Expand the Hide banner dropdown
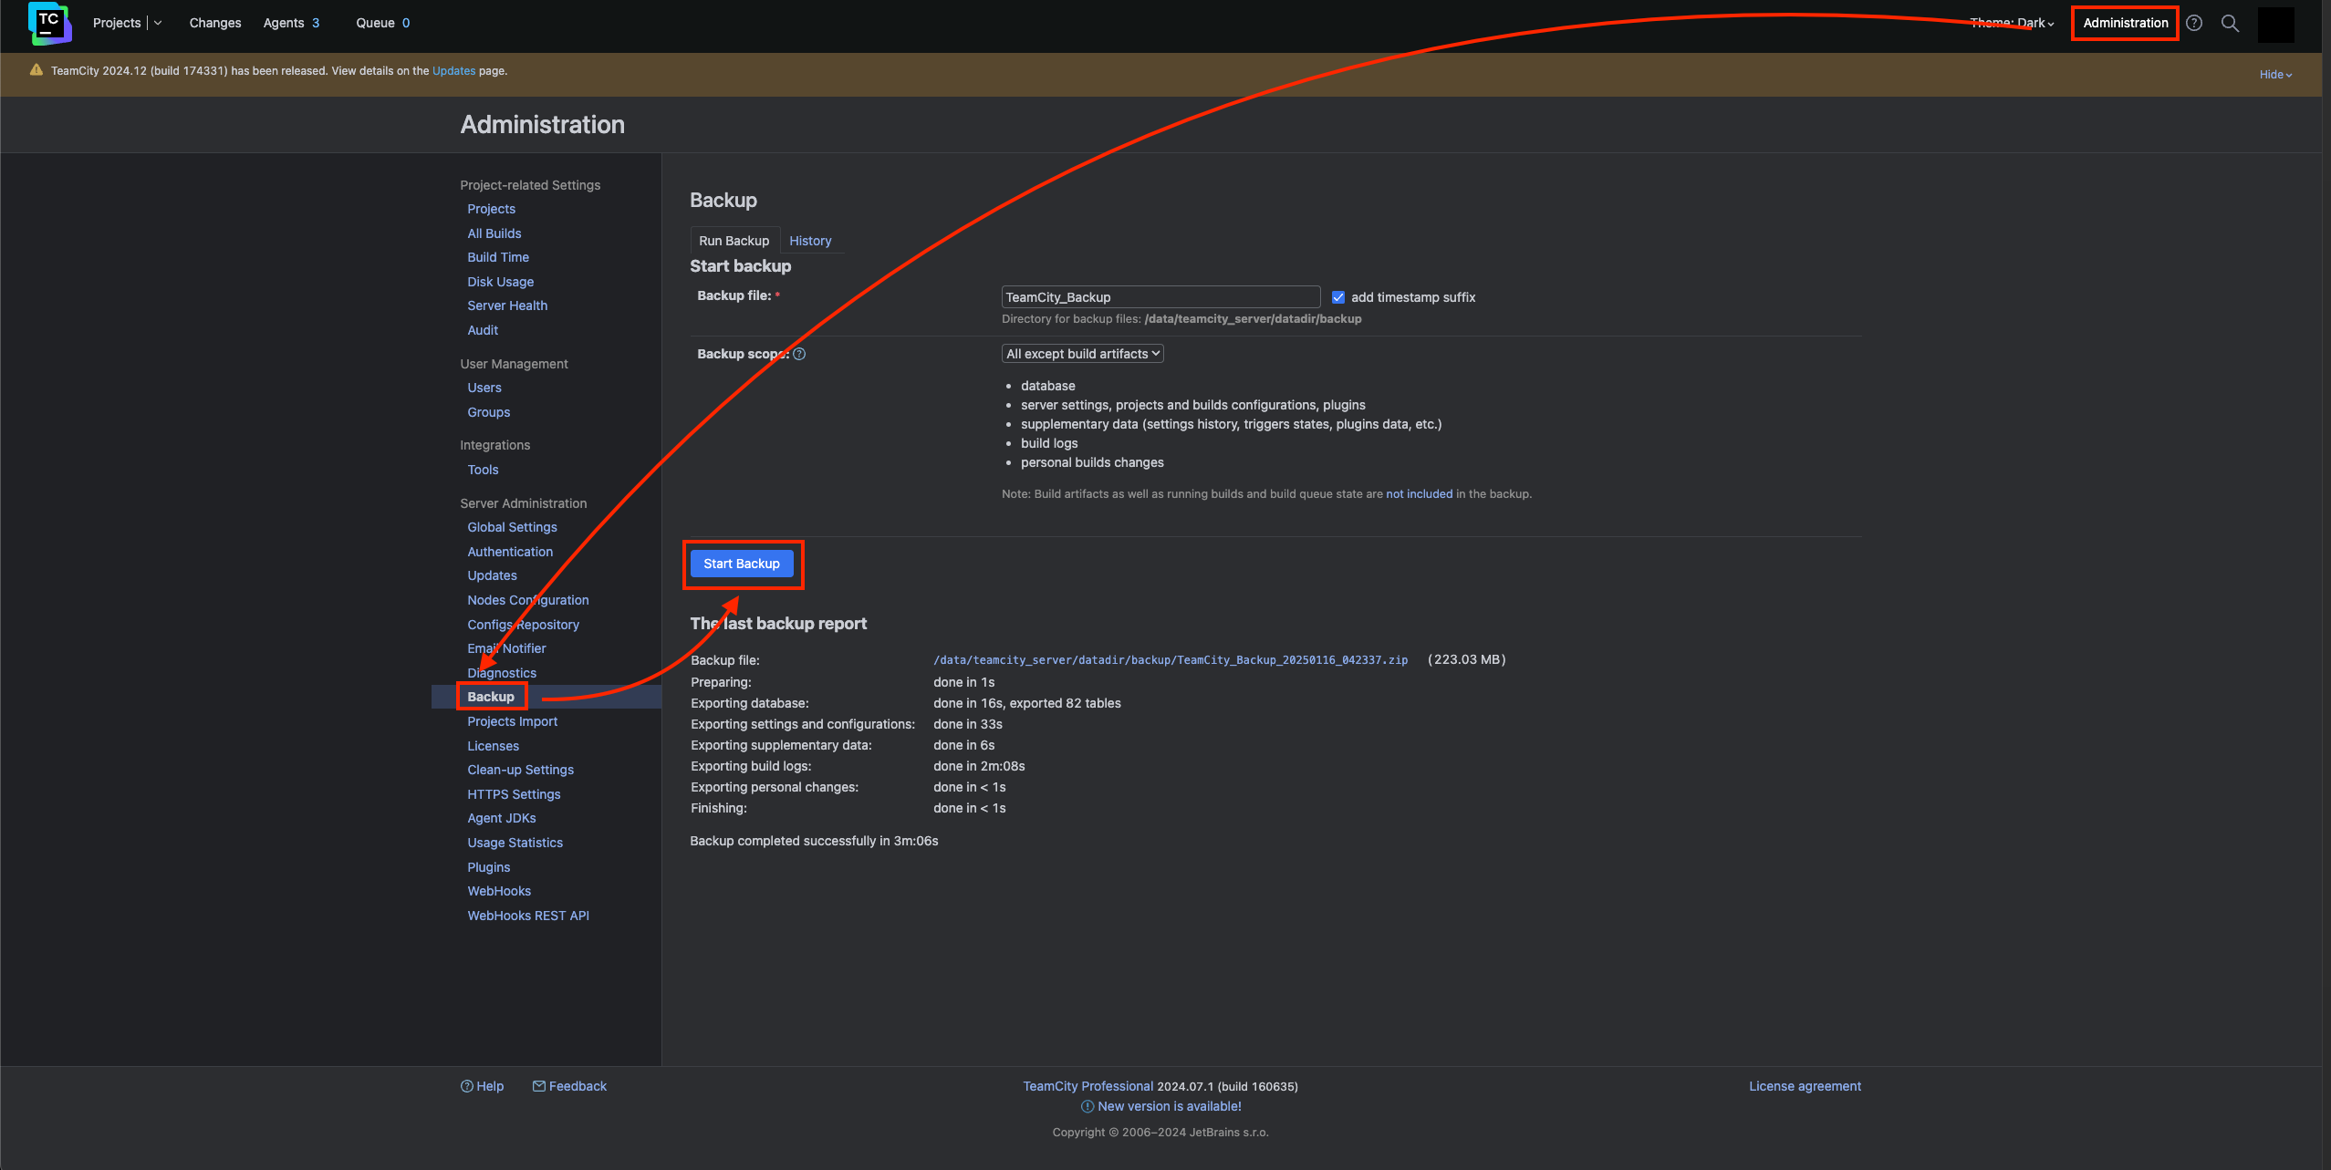The image size is (2331, 1170). [2275, 75]
